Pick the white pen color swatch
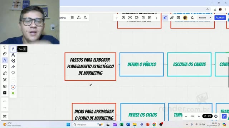The width and height of the screenshot is (229, 128). [13, 81]
